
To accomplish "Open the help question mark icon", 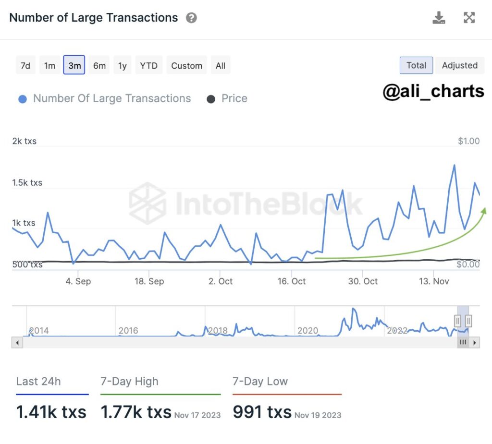I will (191, 18).
